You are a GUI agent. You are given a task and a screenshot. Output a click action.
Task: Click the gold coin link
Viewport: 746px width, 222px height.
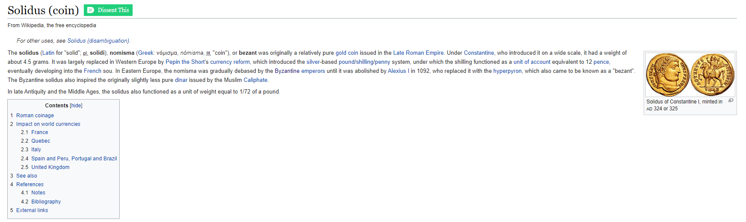click(346, 53)
